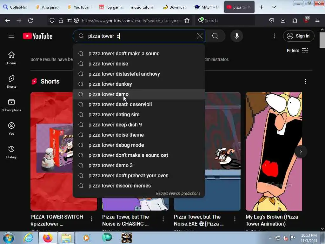This screenshot has width=325, height=244.
Task: Click the extension badge showing 72
Action: click(306, 20)
